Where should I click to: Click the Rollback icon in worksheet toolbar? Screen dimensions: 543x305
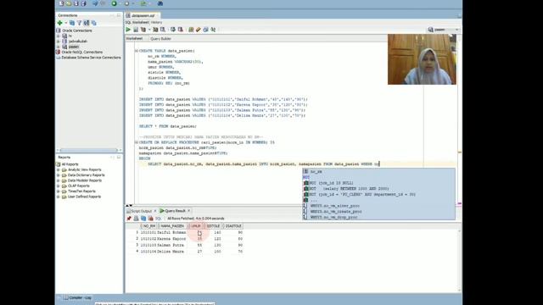pos(181,30)
